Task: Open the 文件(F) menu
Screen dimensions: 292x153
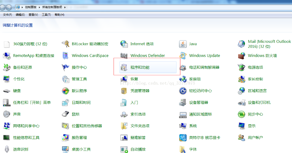Action: tap(7, 15)
